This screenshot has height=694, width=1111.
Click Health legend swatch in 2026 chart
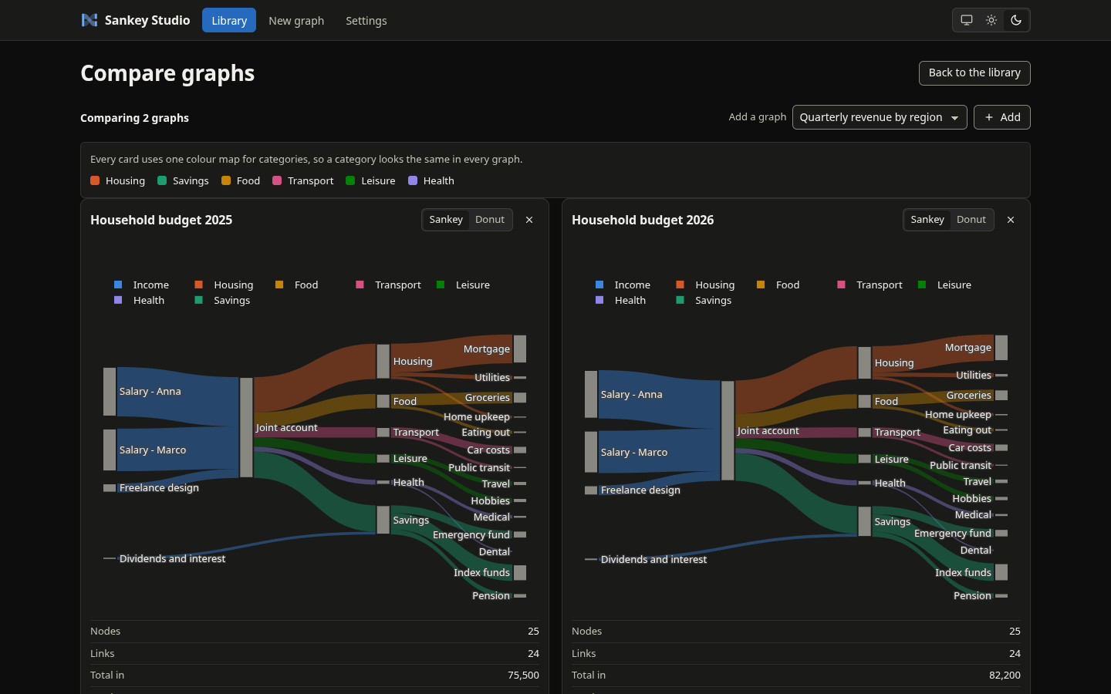(599, 300)
